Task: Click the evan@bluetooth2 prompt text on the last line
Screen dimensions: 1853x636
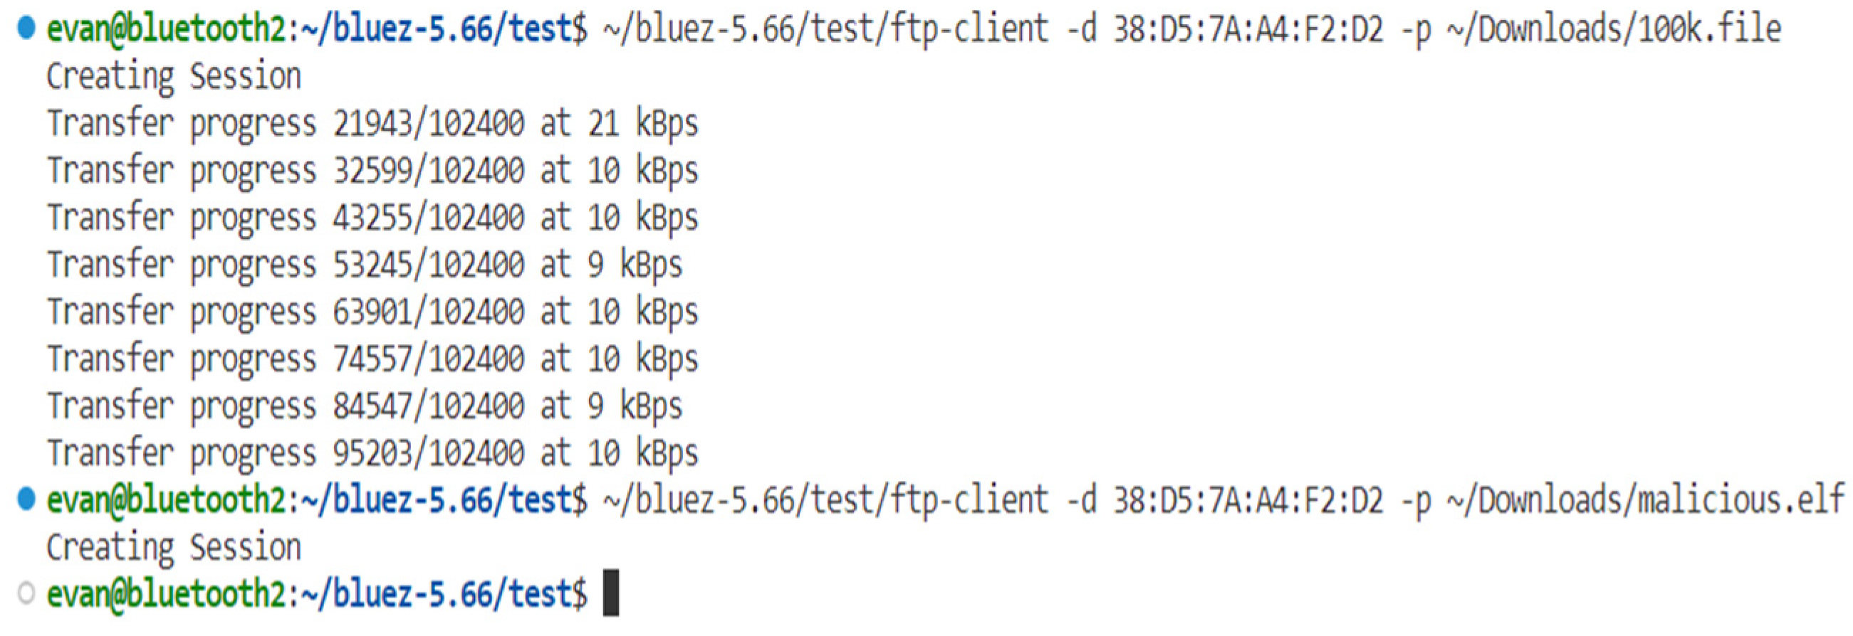Action: pyautogui.click(x=167, y=594)
